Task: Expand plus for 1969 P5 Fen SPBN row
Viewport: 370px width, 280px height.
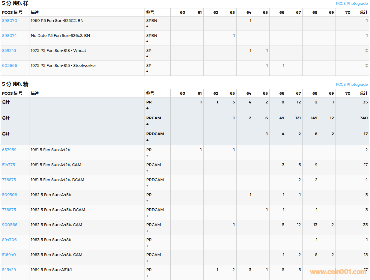Action: coord(147,27)
